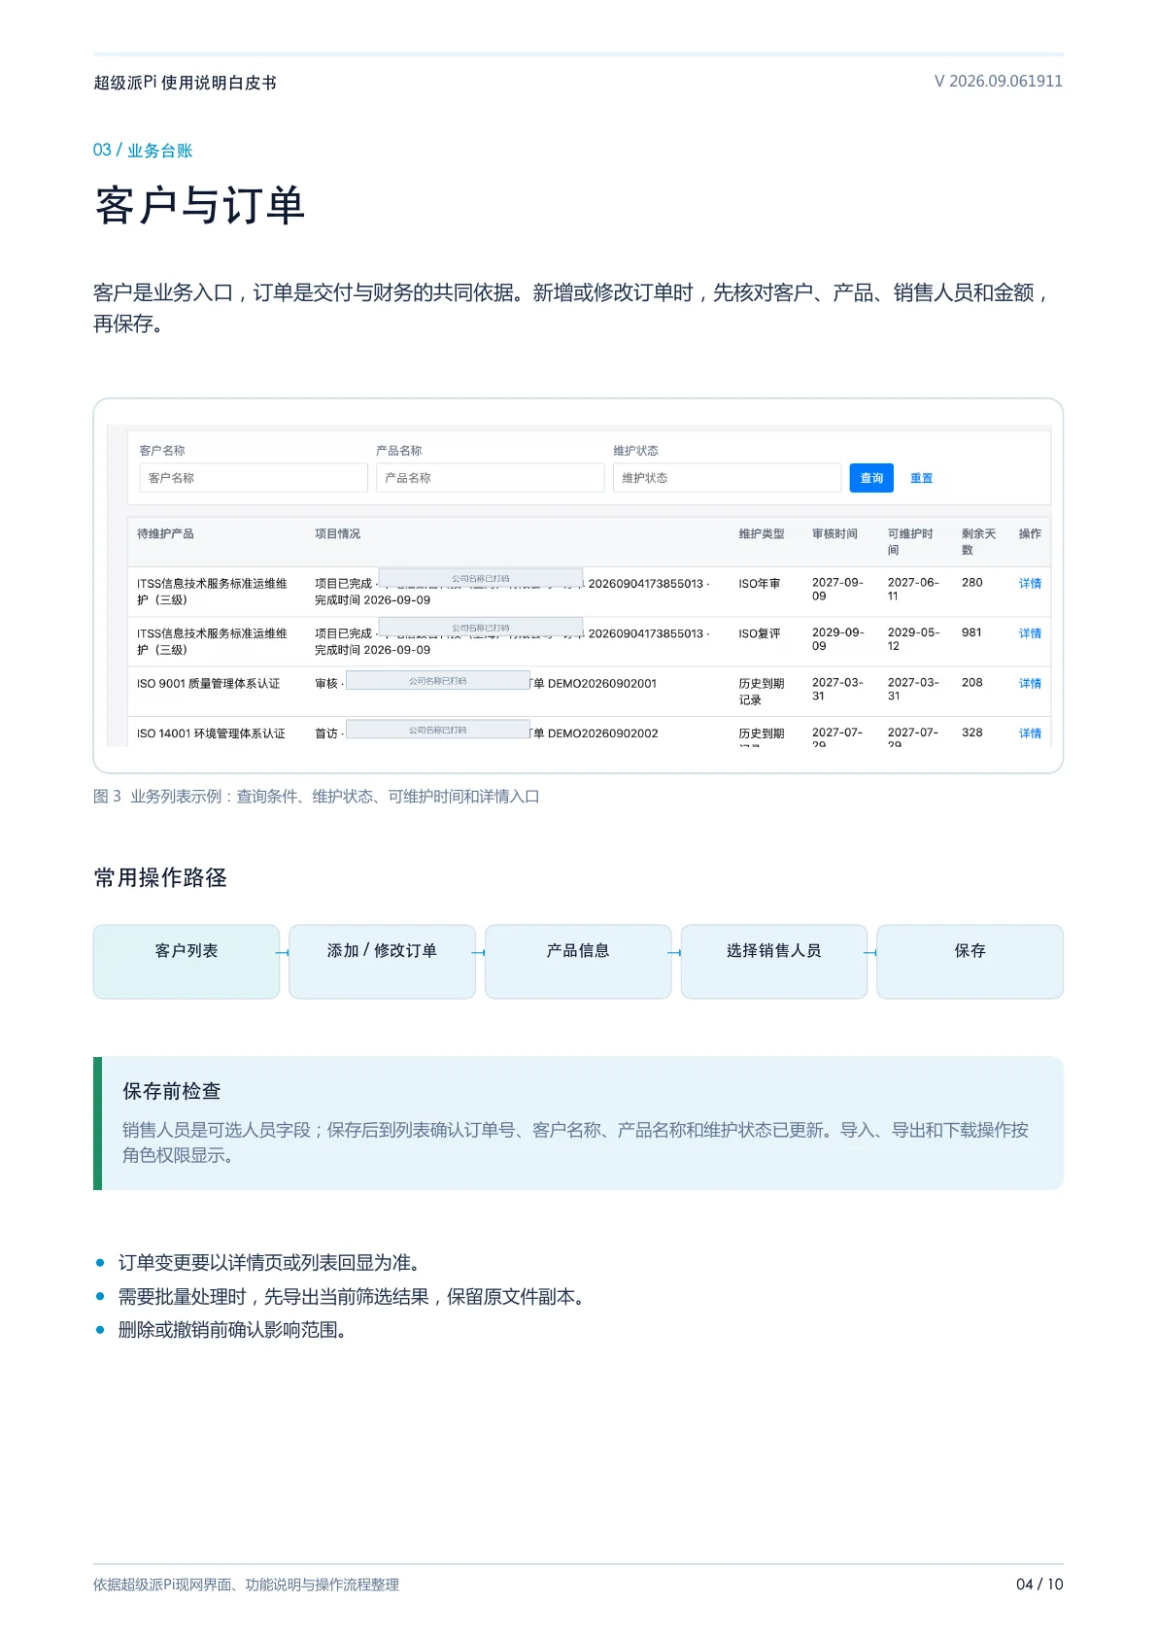Select the ISO复评 maintenance type cell
The height and width of the screenshot is (1636, 1157).
759,633
